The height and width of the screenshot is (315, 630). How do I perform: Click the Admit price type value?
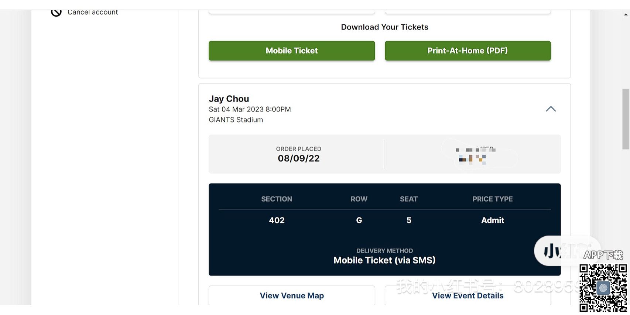pos(492,220)
